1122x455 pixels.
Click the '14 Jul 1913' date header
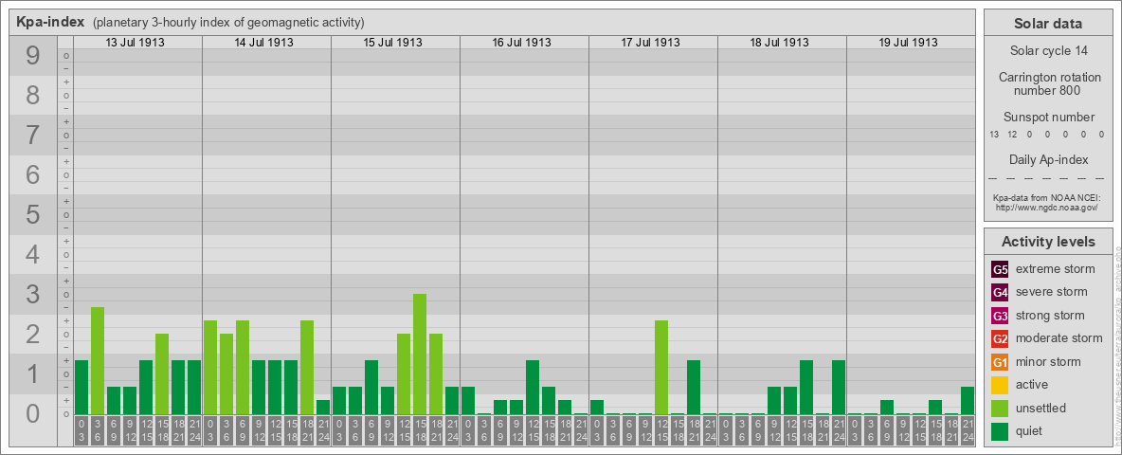click(264, 43)
